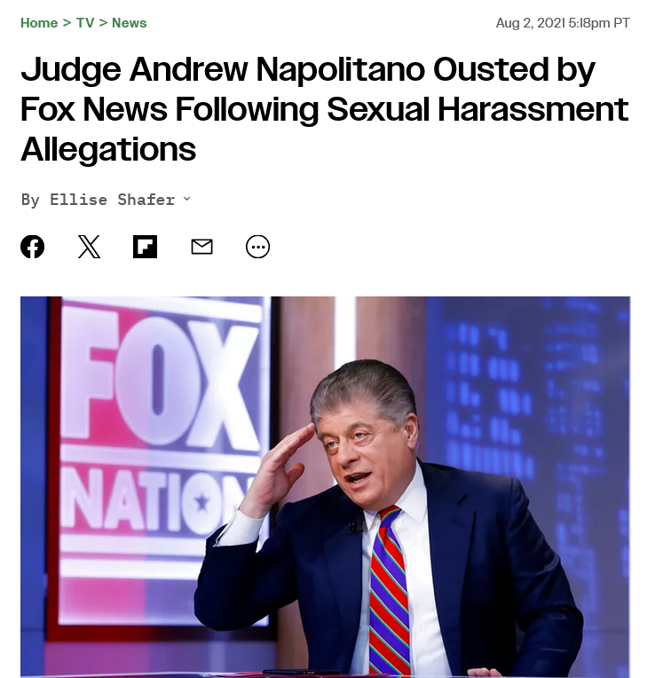663x678 pixels.
Task: Click the Fox Nation logo in photo
Action: (160, 437)
